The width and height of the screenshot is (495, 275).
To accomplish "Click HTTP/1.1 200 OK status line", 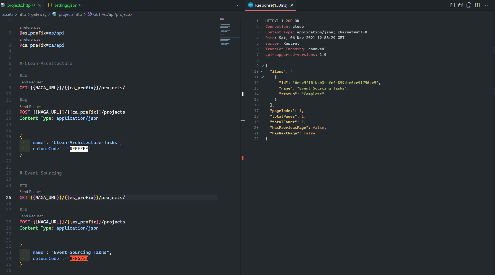I will click(x=282, y=21).
